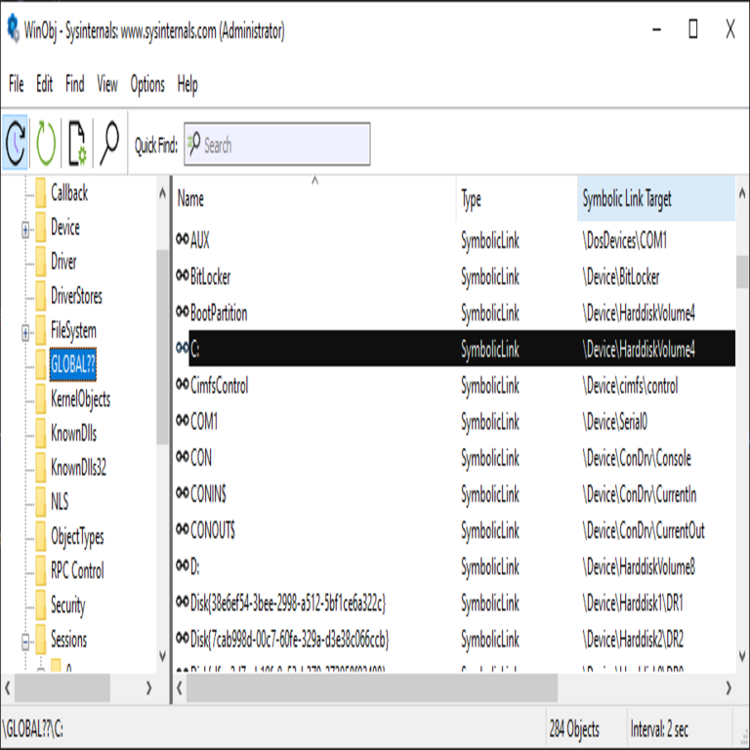Image resolution: width=750 pixels, height=750 pixels.
Task: Click the Interval: 2 sec status entry
Action: click(x=659, y=729)
